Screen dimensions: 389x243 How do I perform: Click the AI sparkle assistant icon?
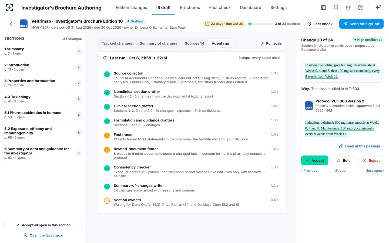(378, 7)
